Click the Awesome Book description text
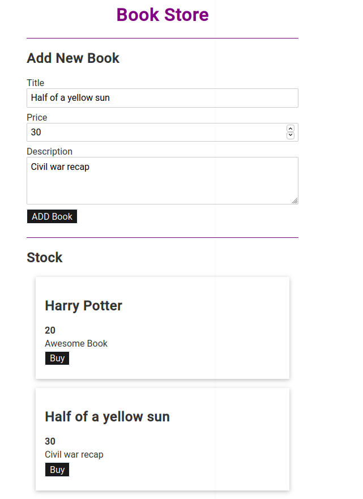The width and height of the screenshot is (363, 499). 76,343
